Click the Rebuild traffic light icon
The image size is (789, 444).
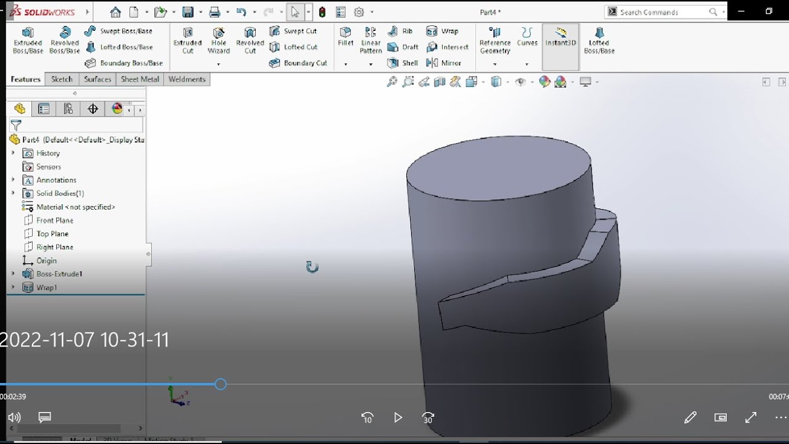tap(322, 12)
